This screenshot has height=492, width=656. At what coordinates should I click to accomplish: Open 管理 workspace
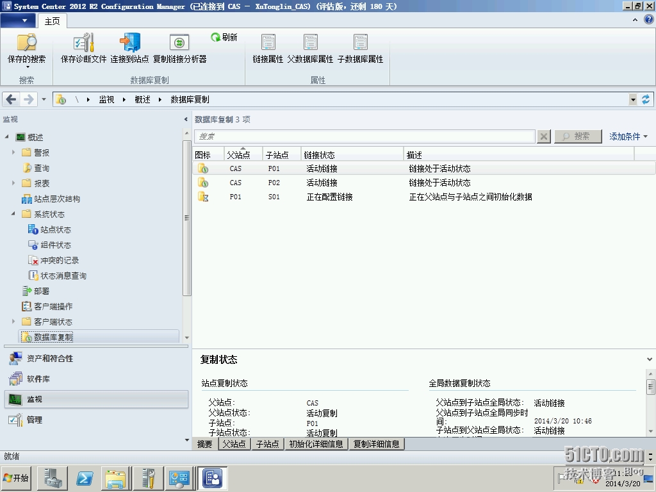tap(96, 420)
